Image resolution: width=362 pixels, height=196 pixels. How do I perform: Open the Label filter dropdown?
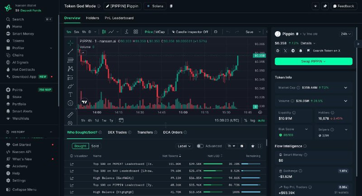(184, 146)
